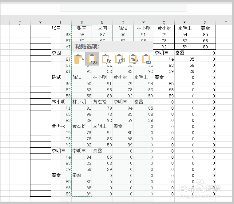Select column J header
The image size is (234, 204).
click(20, 23)
